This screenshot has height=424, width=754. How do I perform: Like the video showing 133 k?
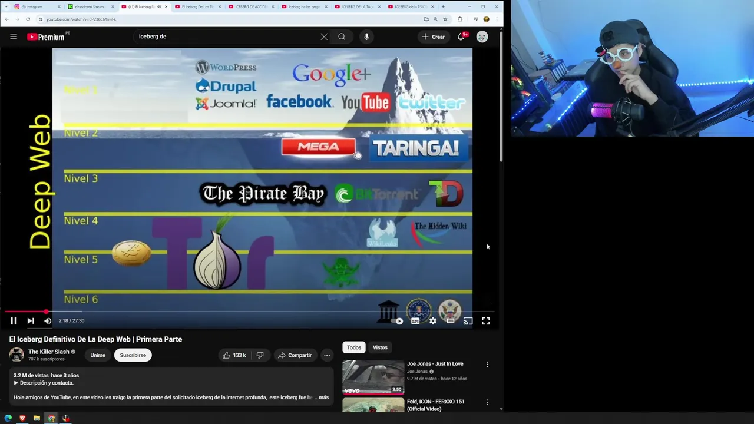(234, 355)
